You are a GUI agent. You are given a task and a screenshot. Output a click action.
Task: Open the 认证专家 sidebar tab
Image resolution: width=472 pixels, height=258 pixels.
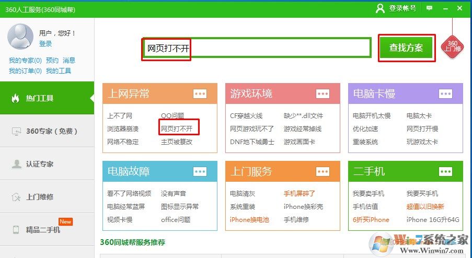(x=47, y=164)
